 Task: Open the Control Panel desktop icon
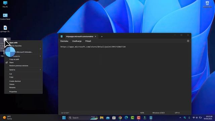coord(5,16)
